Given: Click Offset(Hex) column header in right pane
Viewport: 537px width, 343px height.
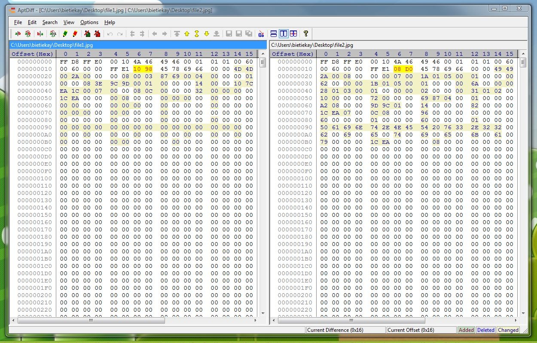Looking at the screenshot, I should pos(293,54).
